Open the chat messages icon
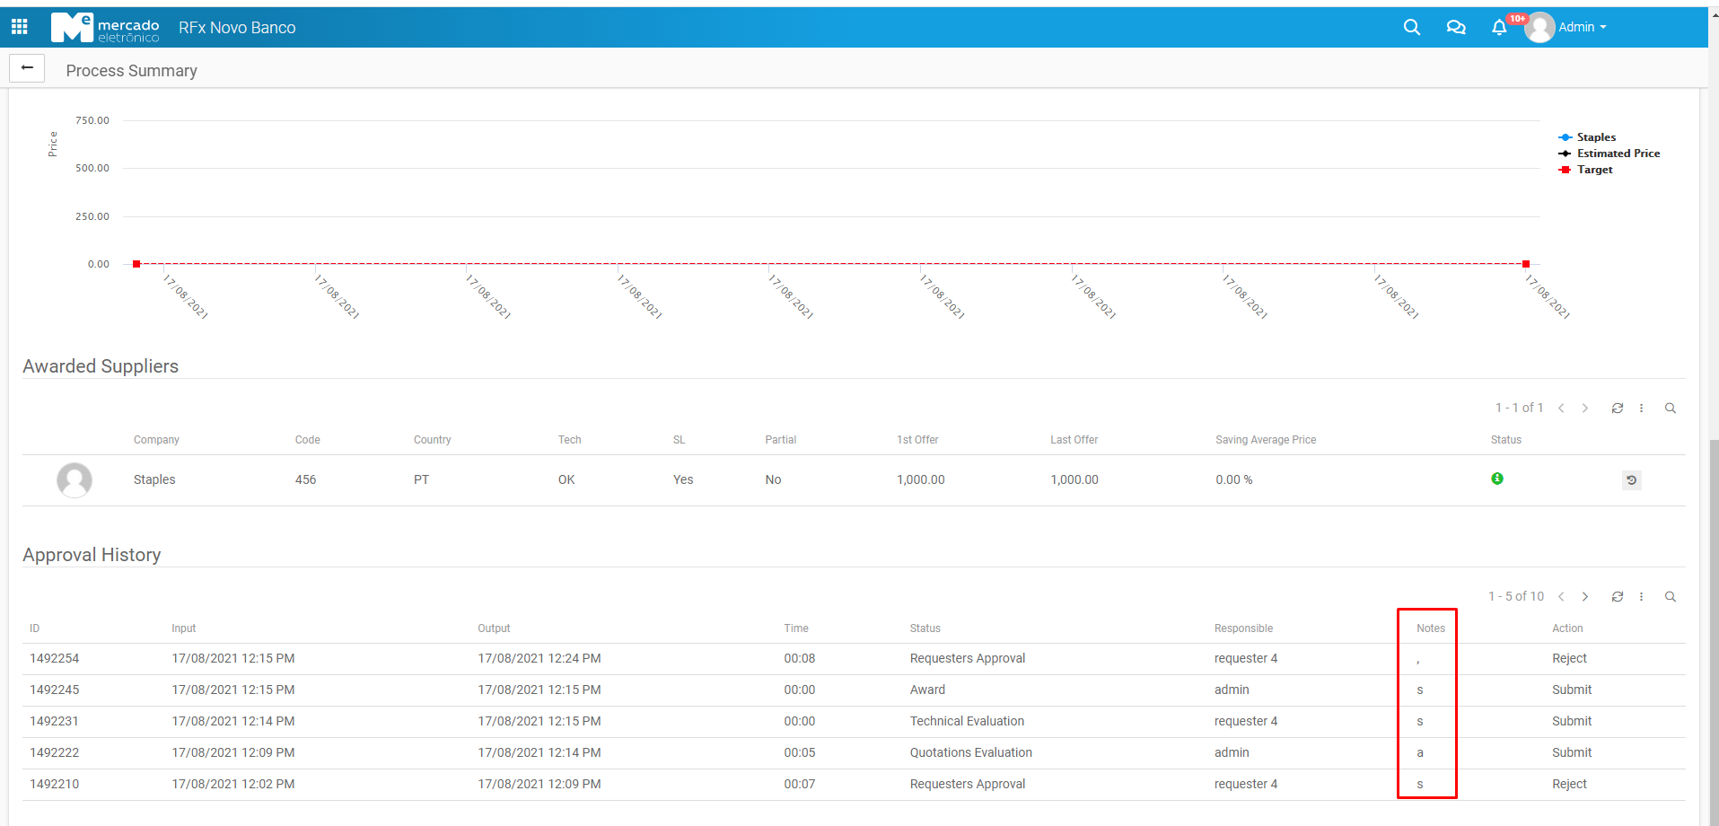Viewport: 1719px width, 826px height. tap(1455, 27)
